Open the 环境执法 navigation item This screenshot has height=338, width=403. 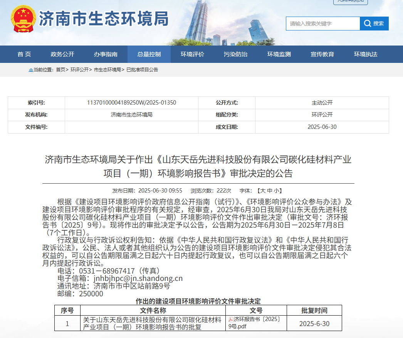(366, 54)
